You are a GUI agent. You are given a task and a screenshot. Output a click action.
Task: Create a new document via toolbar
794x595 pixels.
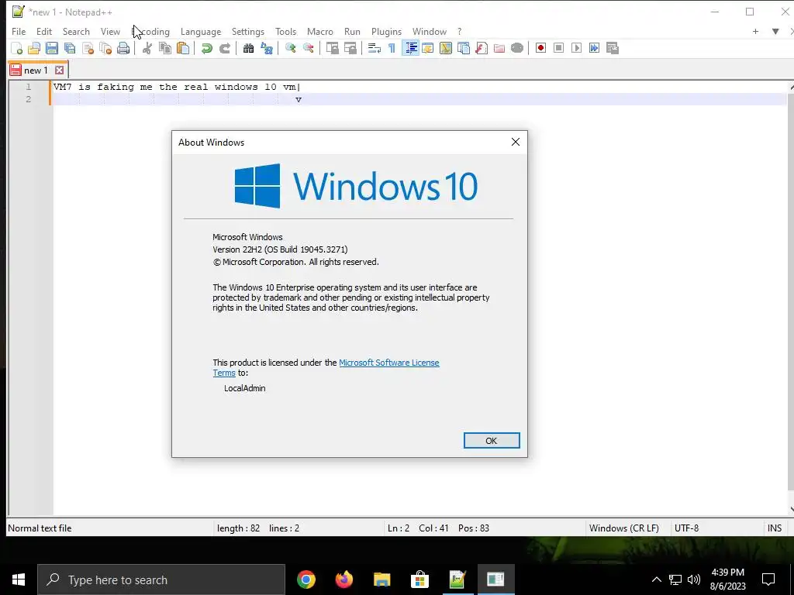(17, 48)
